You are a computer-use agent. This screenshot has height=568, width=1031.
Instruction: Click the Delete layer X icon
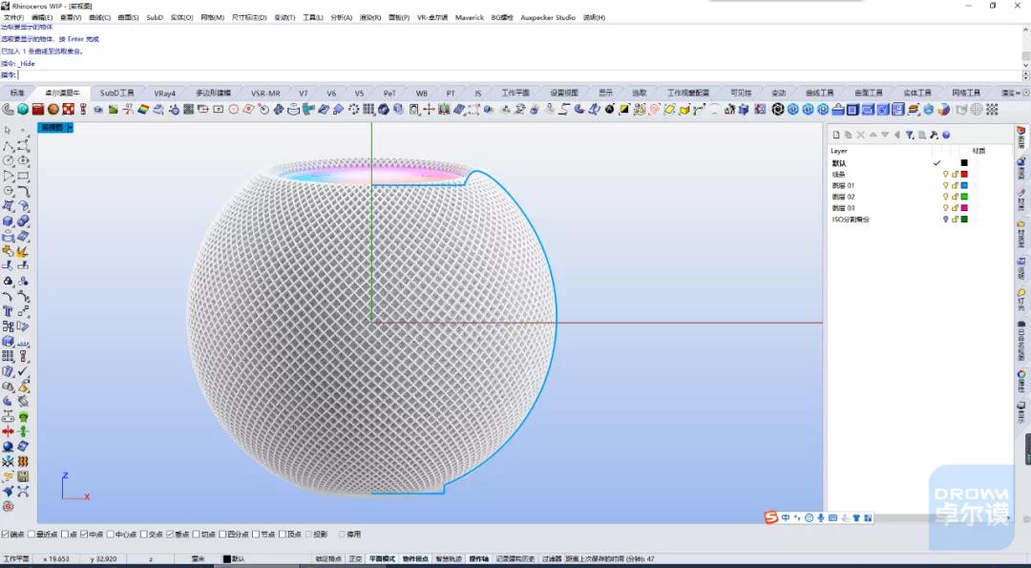pos(861,135)
